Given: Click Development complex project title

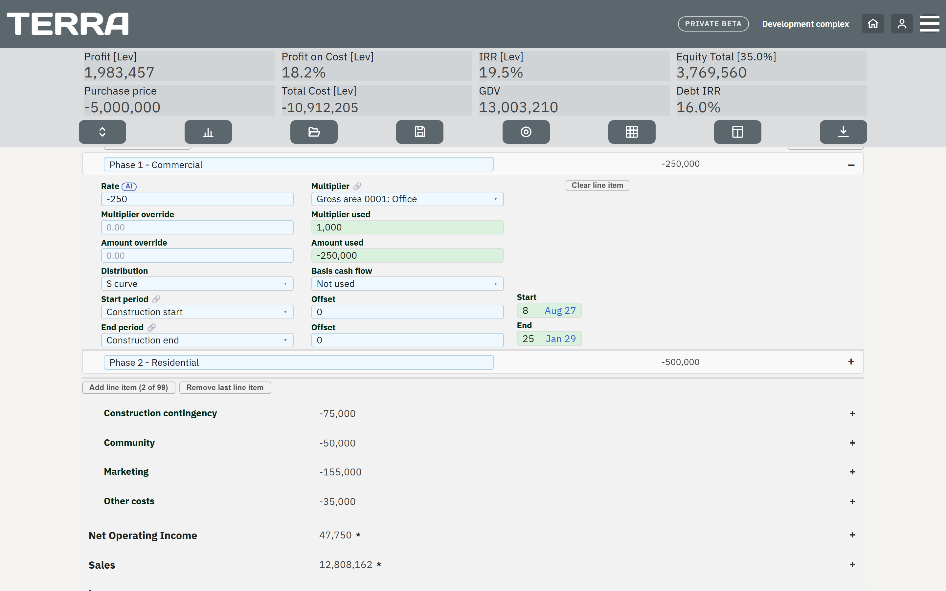Looking at the screenshot, I should 805,24.
